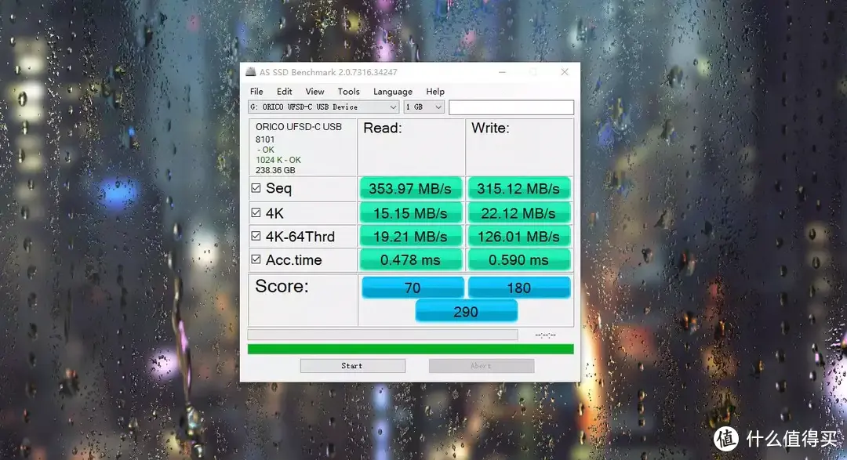Screen dimensions: 847x460
Task: Click the read score 70
Action: (413, 288)
